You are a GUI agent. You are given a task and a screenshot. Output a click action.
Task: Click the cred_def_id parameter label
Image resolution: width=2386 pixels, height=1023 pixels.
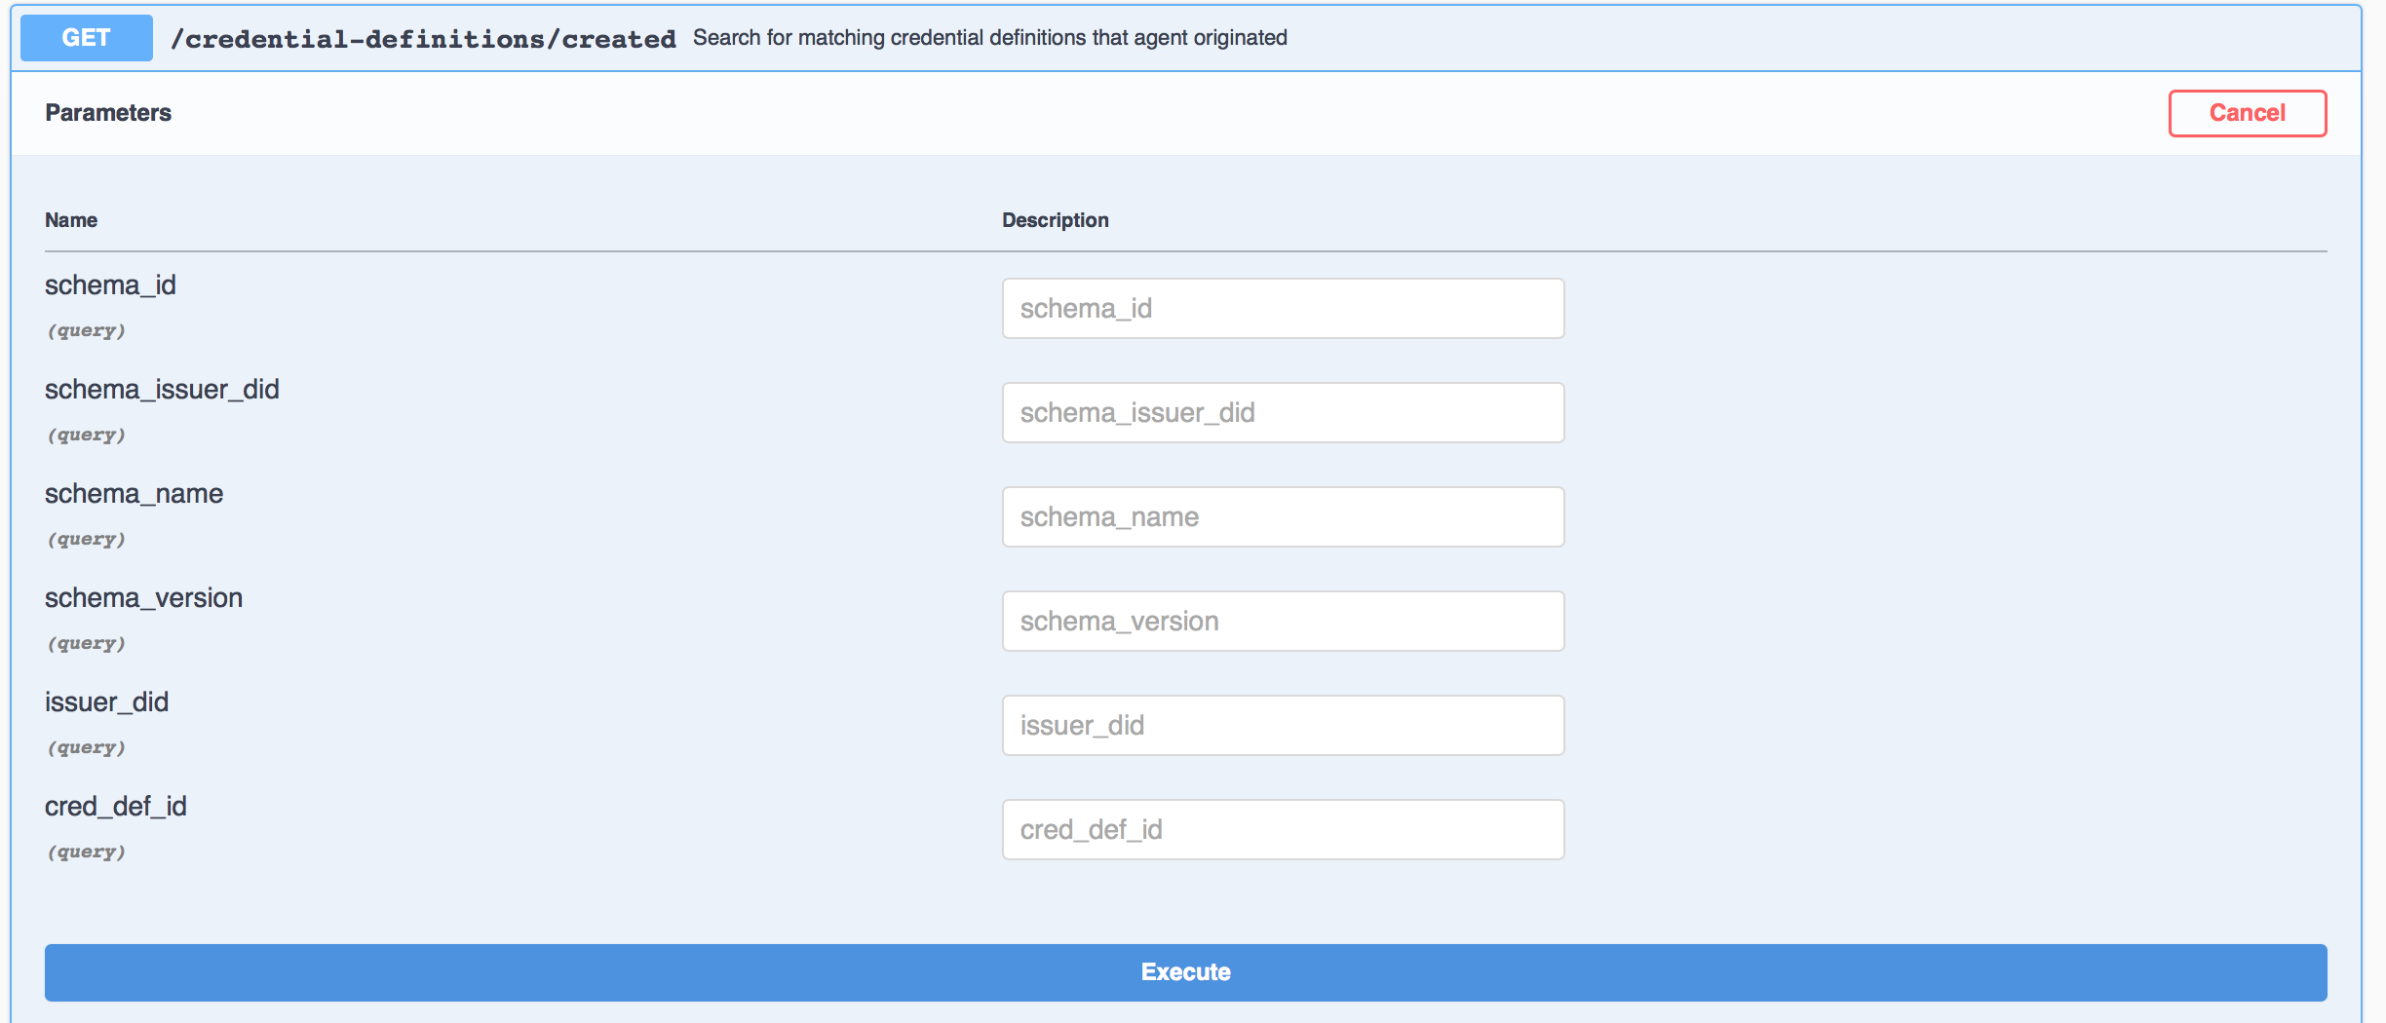coord(116,806)
